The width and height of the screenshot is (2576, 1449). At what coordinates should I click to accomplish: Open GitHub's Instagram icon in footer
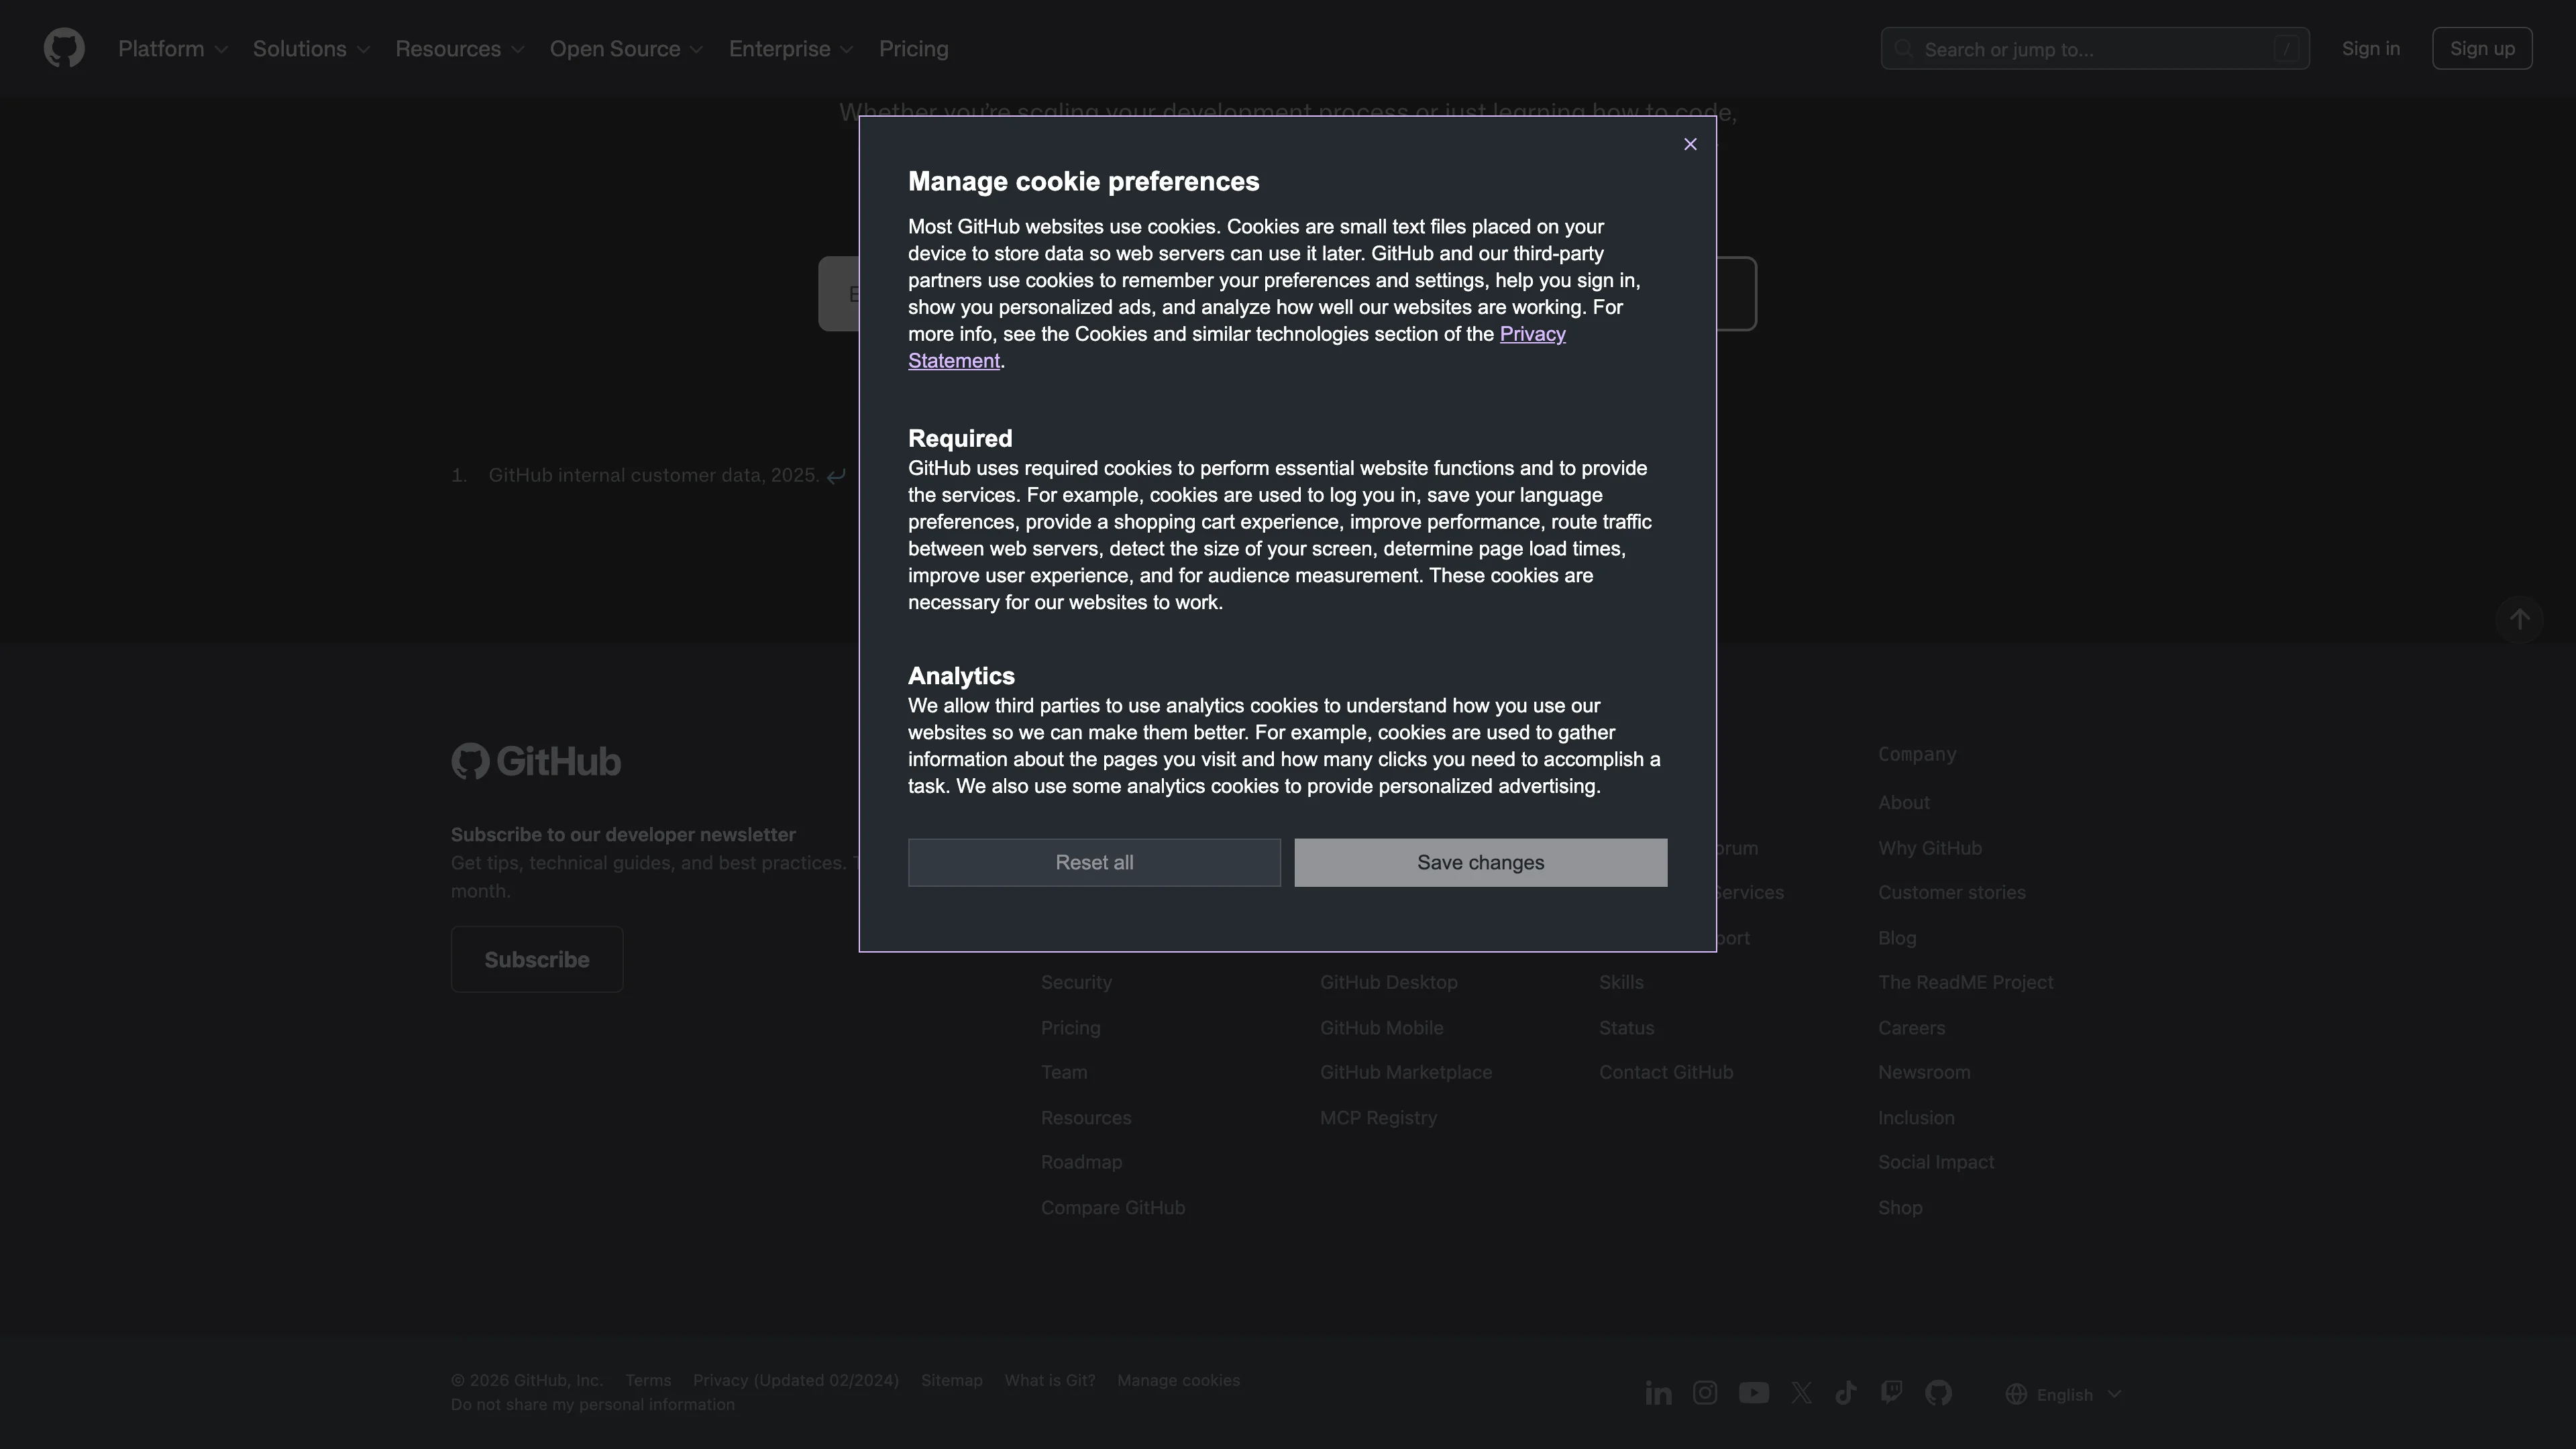pyautogui.click(x=1705, y=1393)
